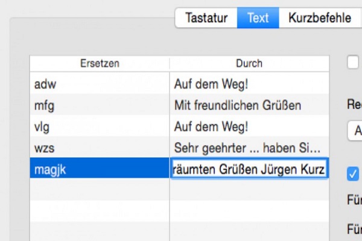Image resolution: width=362 pixels, height=241 pixels.
Task: Select the adw shortcut row
Action: [x=100, y=85]
